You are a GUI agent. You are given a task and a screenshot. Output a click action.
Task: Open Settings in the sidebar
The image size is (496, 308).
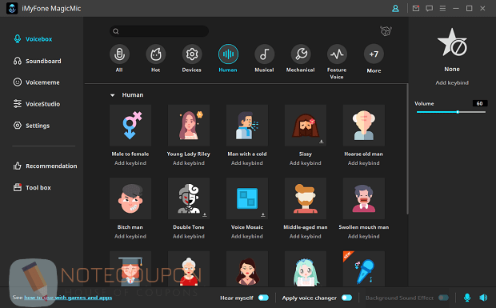(x=31, y=126)
